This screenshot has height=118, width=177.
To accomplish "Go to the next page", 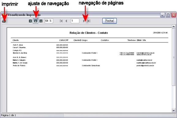I will click(84, 21).
